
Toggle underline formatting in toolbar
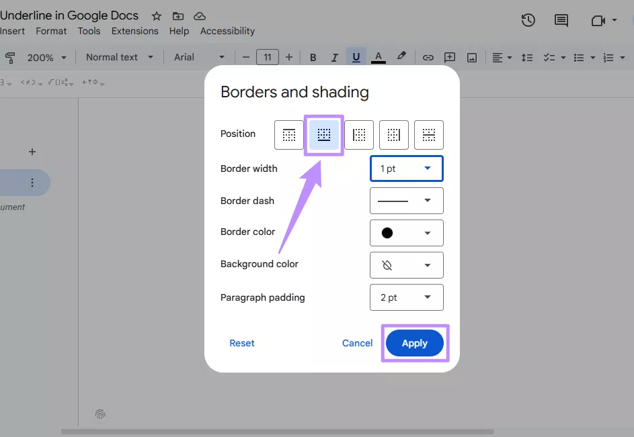[x=356, y=57]
